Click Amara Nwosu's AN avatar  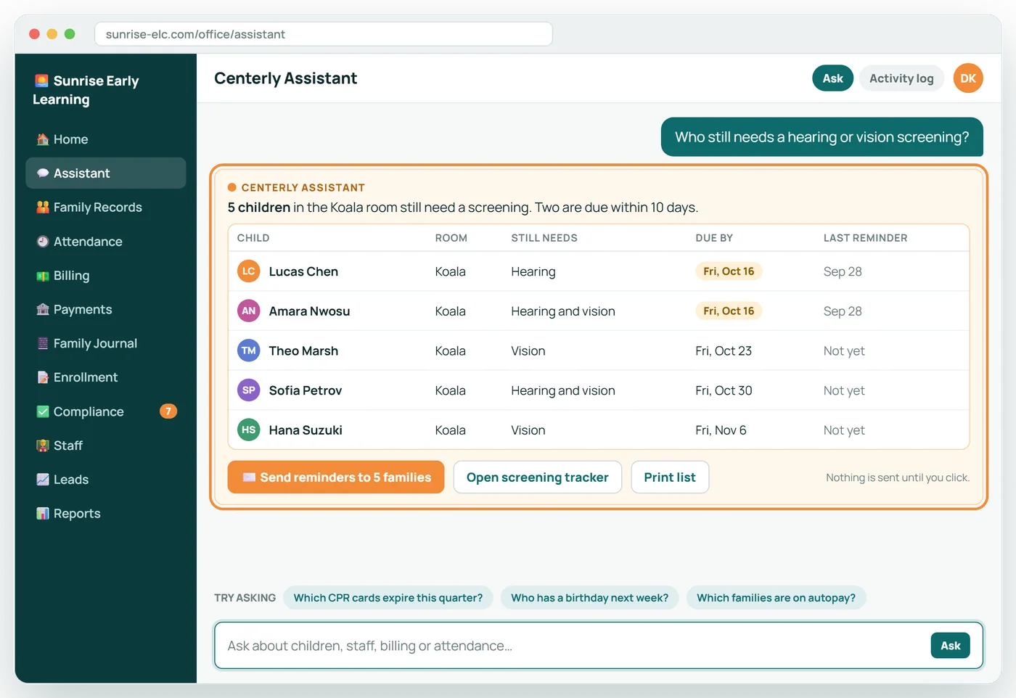coord(249,311)
